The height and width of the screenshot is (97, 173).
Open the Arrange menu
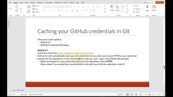click(x=117, y=8)
